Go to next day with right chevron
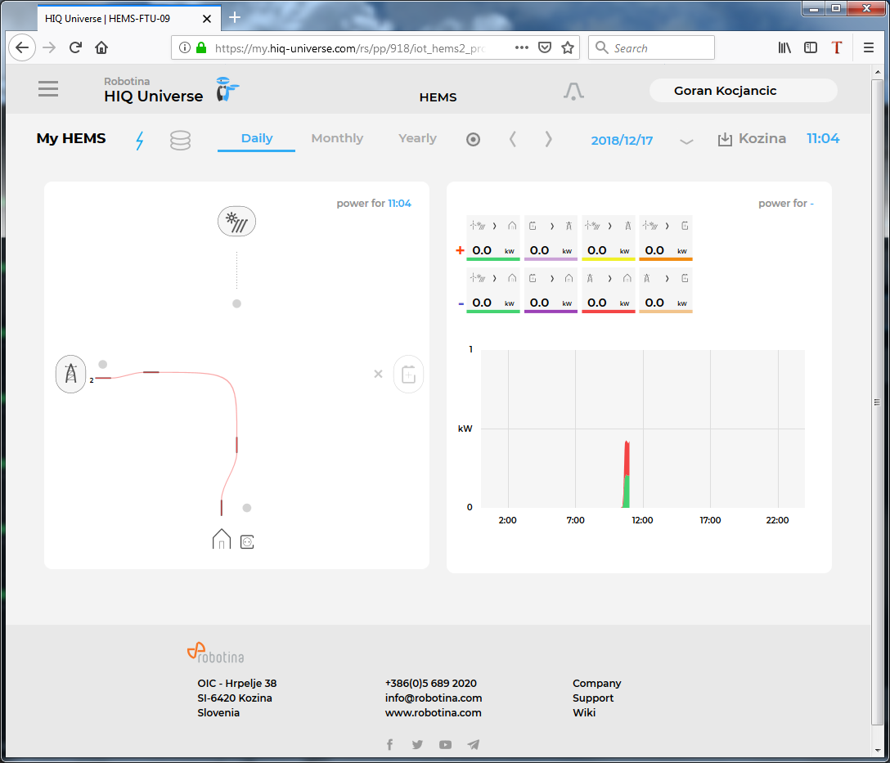The width and height of the screenshot is (890, 763). [x=548, y=140]
